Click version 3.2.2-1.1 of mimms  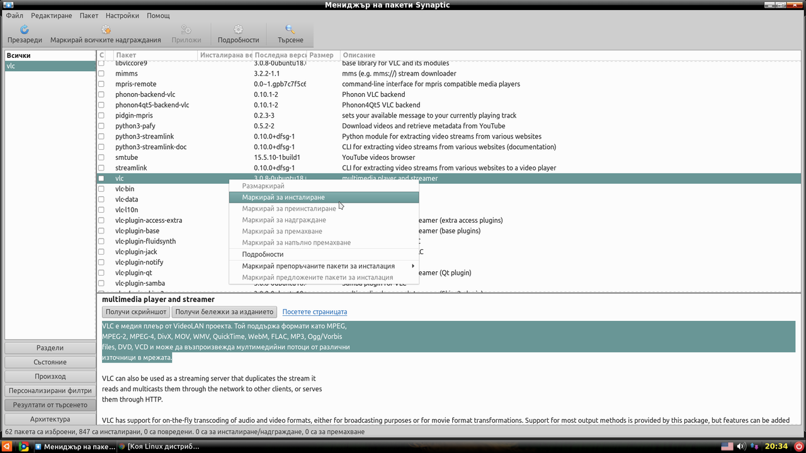[266, 74]
